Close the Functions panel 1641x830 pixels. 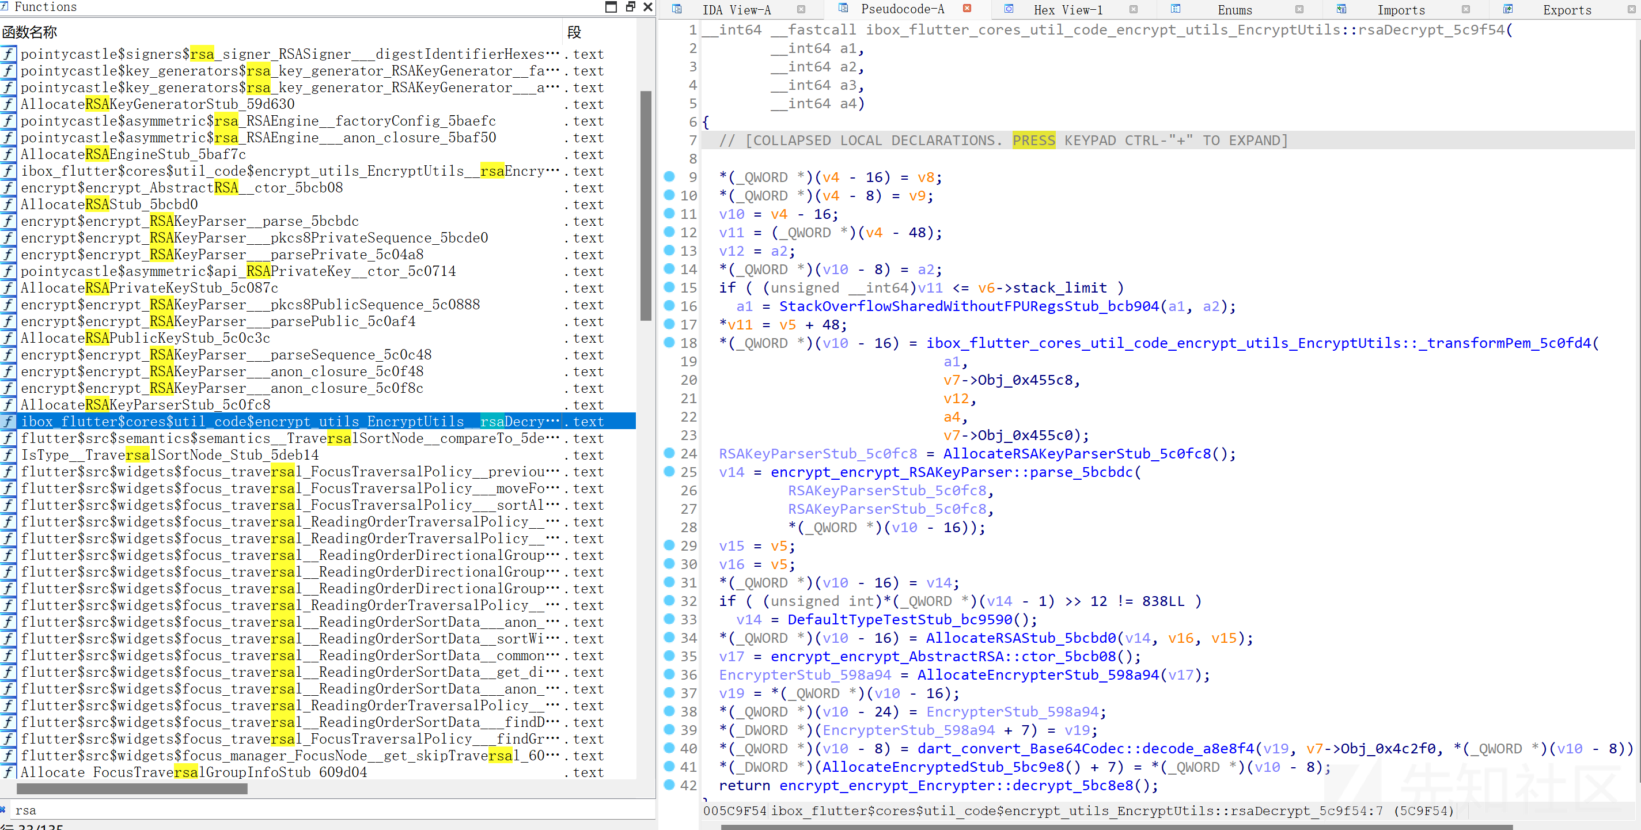[648, 7]
